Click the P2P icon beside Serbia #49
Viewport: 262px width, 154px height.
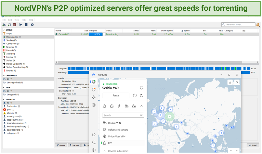coord(141,88)
